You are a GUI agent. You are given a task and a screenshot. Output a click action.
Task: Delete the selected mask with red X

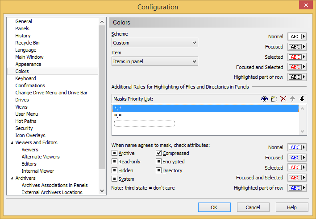[283, 99]
